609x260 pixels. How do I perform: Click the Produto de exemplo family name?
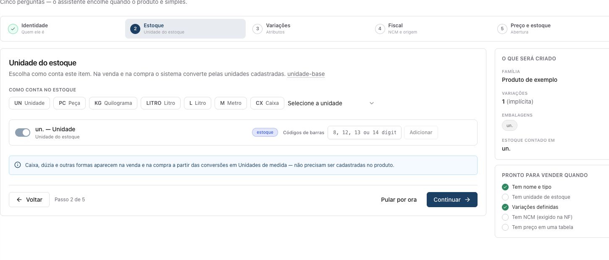coord(530,80)
